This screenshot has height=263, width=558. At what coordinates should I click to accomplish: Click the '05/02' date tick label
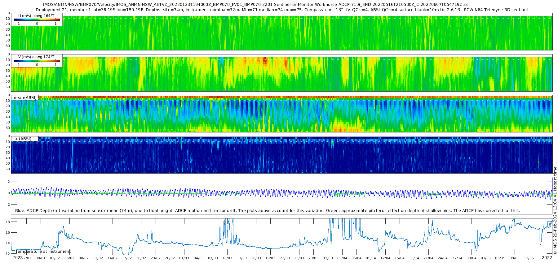click(69, 258)
